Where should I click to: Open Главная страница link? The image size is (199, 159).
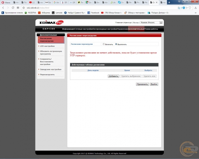tap(123, 23)
